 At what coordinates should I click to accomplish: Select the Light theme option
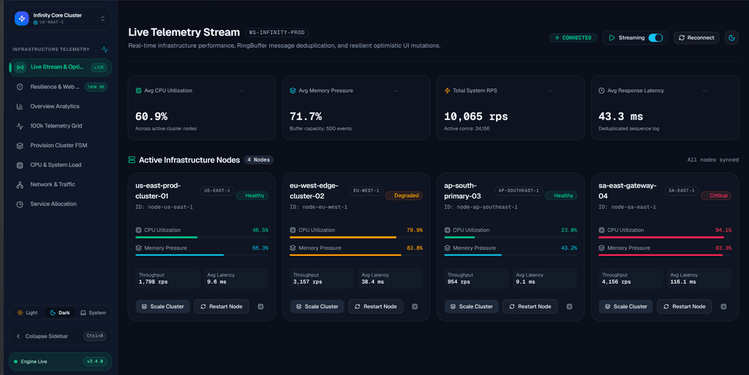pyautogui.click(x=27, y=313)
